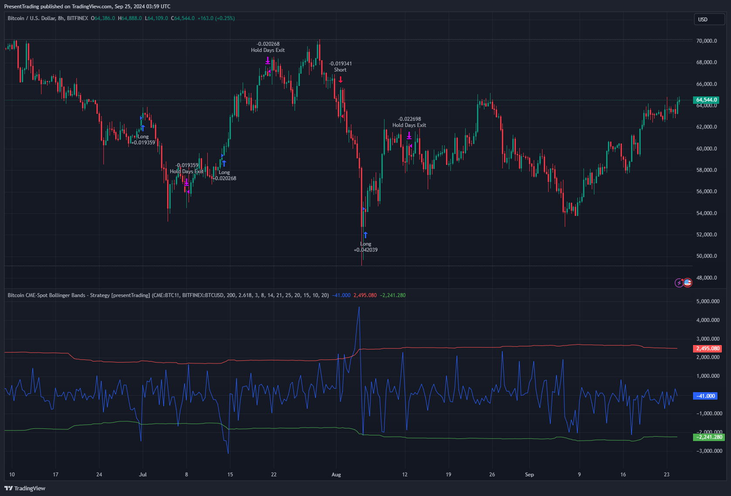Click the Long +0.019359 trade label
The image size is (731, 496).
(143, 140)
